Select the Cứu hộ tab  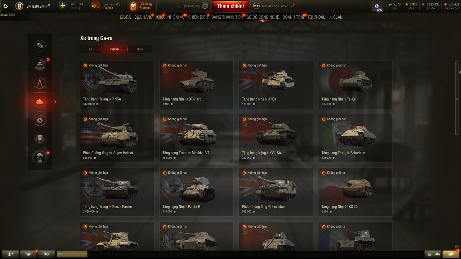[114, 49]
